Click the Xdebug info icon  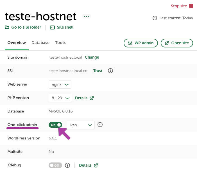[67, 165]
